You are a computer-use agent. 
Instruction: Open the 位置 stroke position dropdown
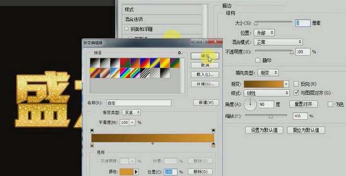coord(264,33)
